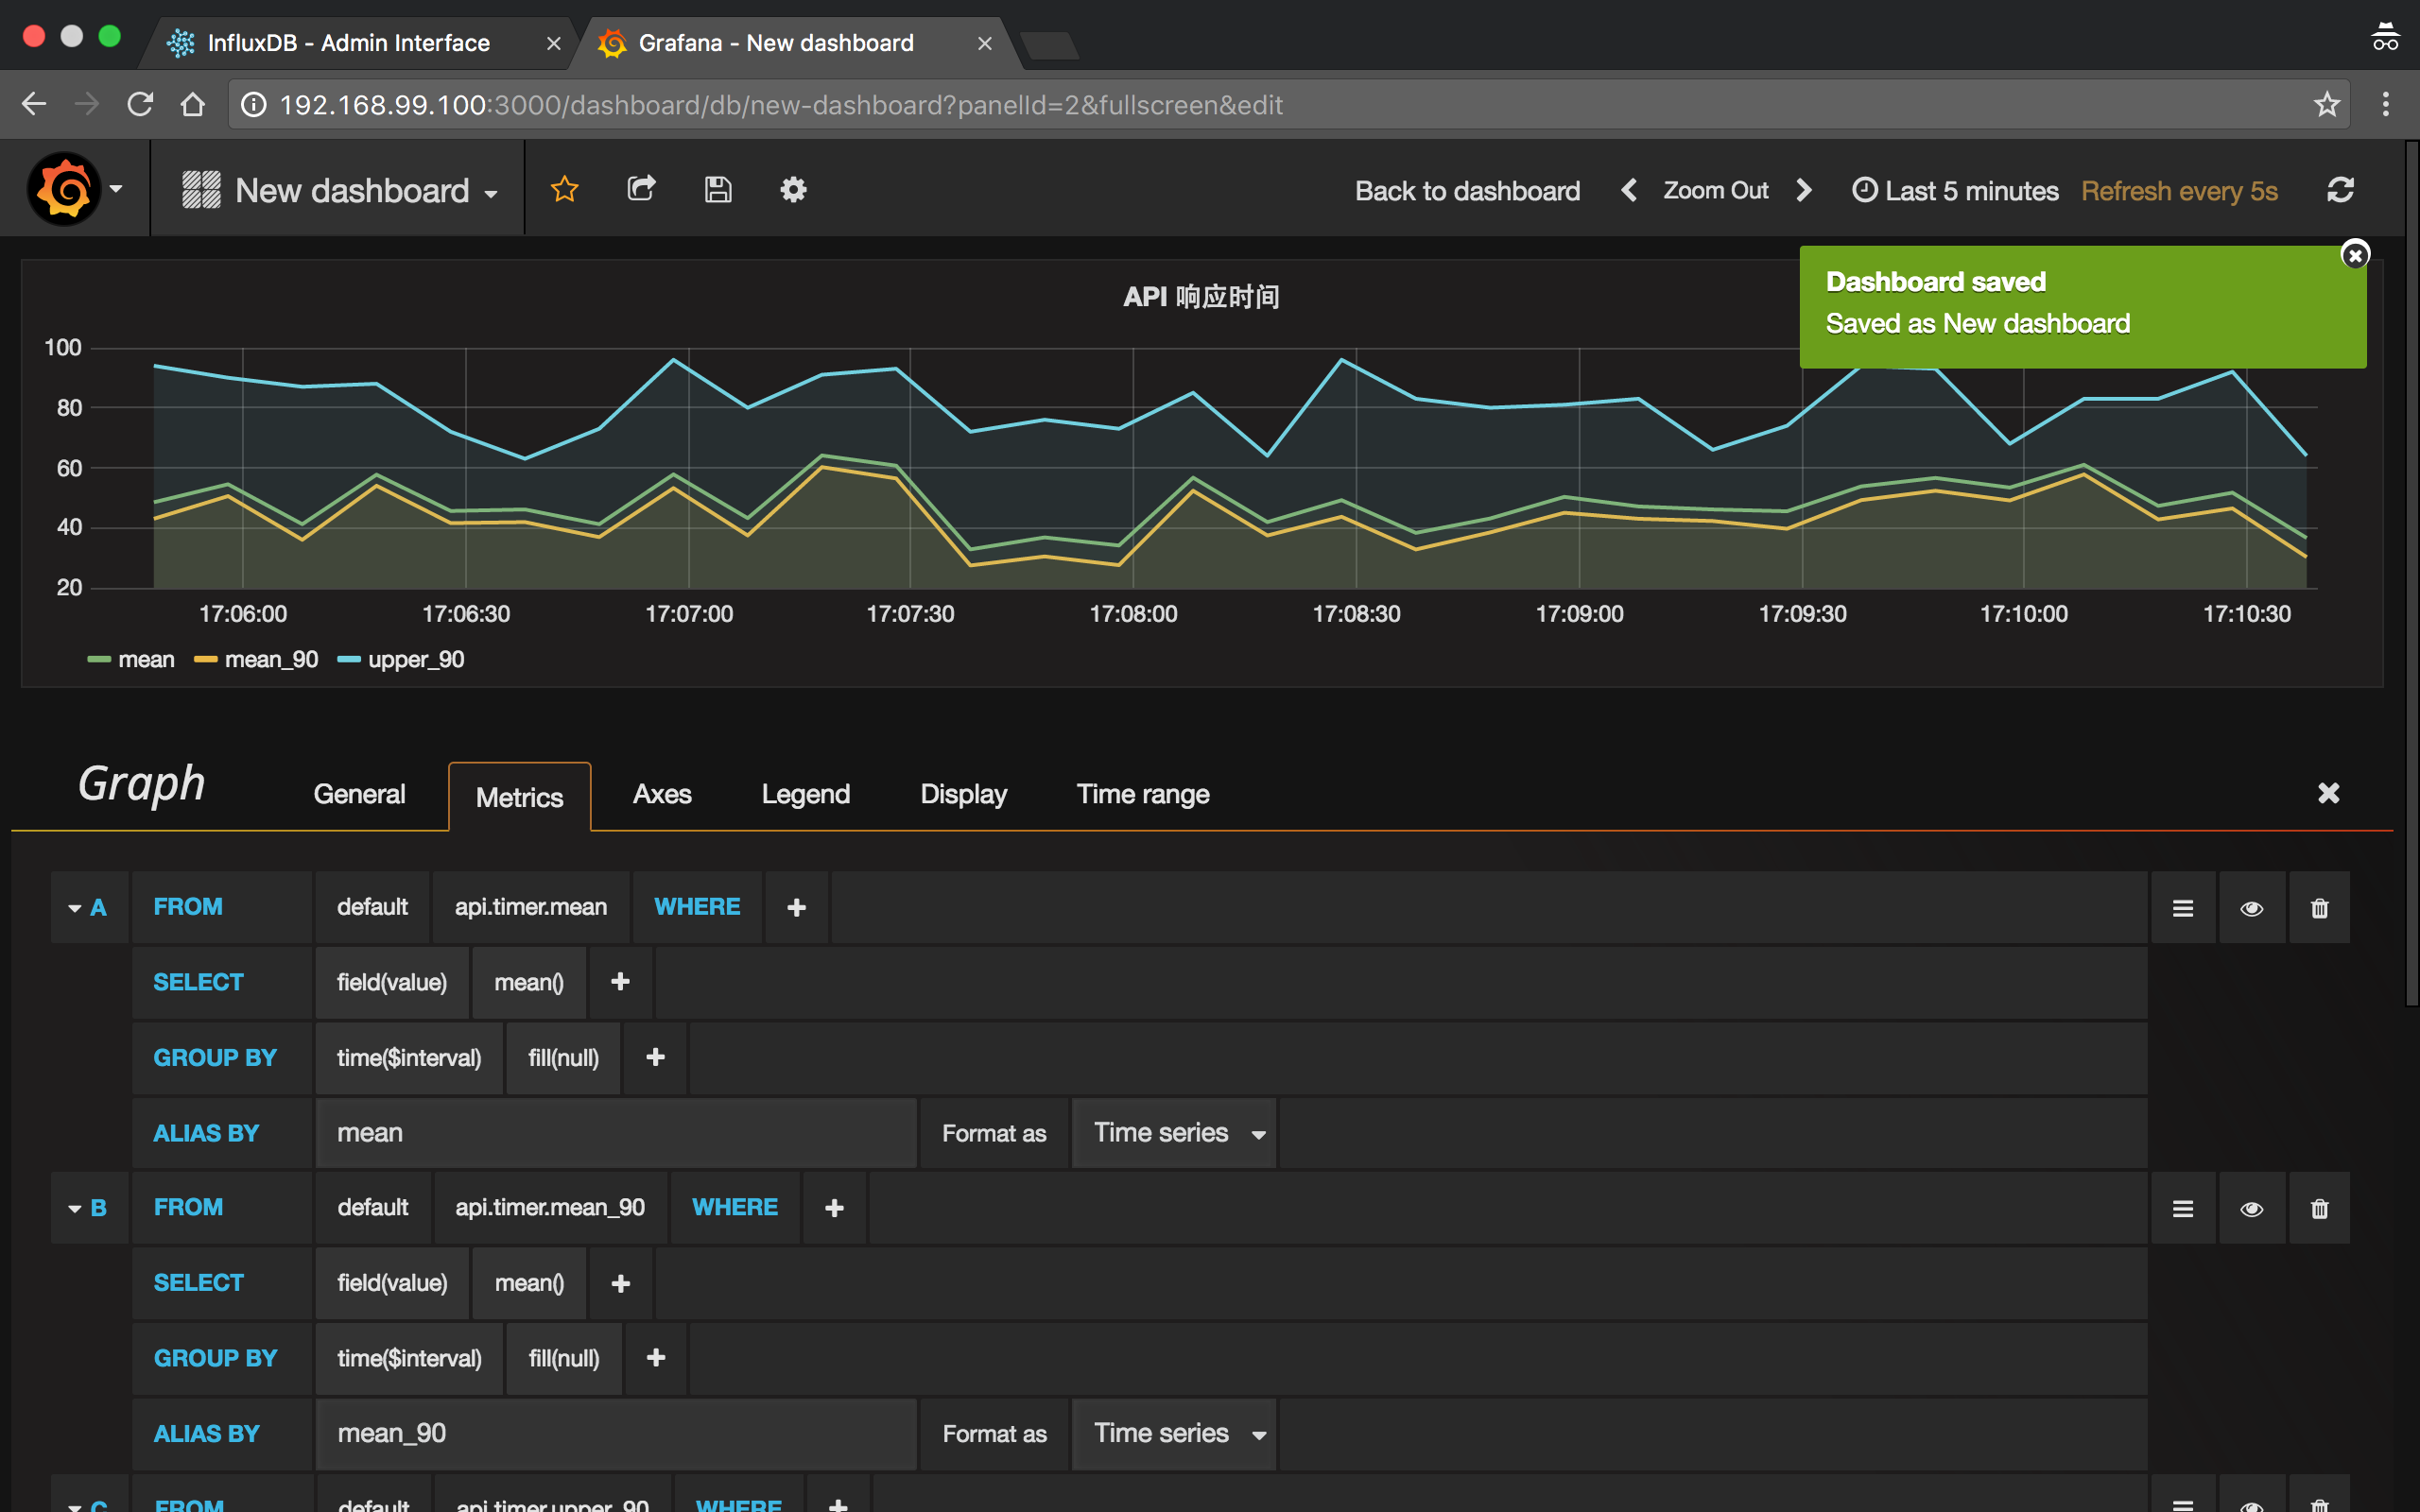Open New dashboard title dropdown
The image size is (2420, 1512).
coord(351,191)
